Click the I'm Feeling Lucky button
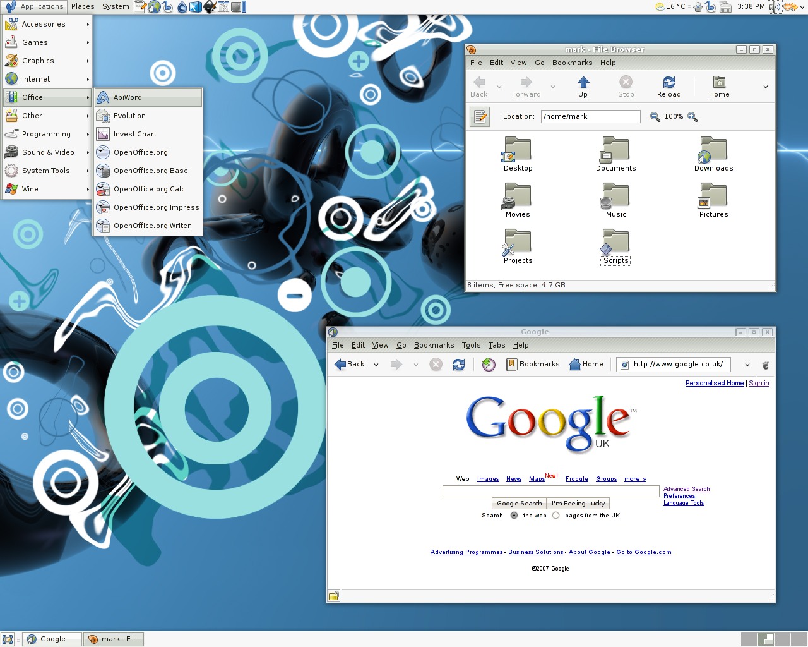This screenshot has height=647, width=808. click(x=578, y=504)
